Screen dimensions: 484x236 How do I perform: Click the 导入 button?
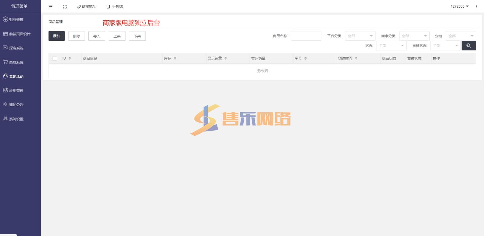point(97,36)
